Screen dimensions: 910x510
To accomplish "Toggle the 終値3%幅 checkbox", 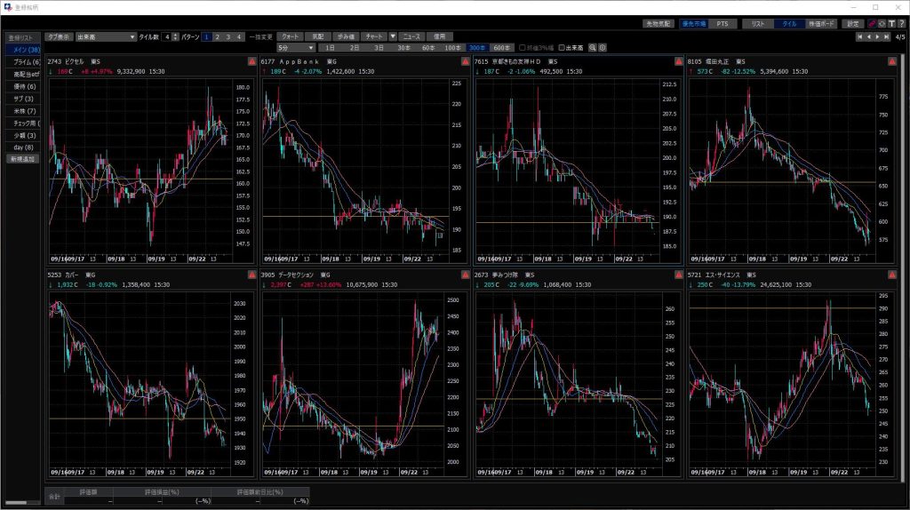I will click(x=523, y=47).
